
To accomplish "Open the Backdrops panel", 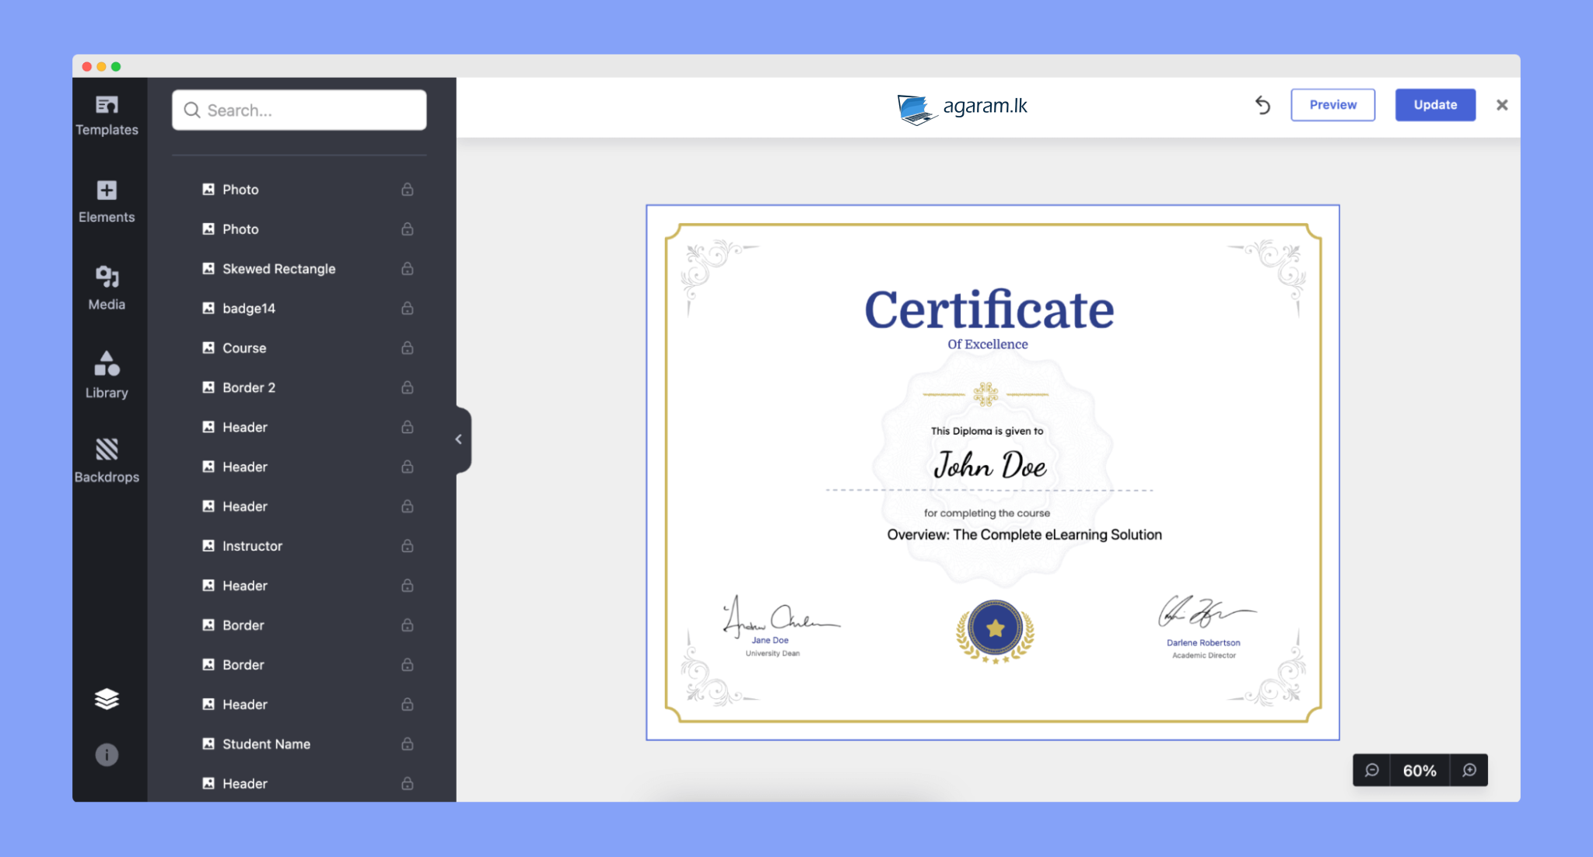I will coord(107,460).
